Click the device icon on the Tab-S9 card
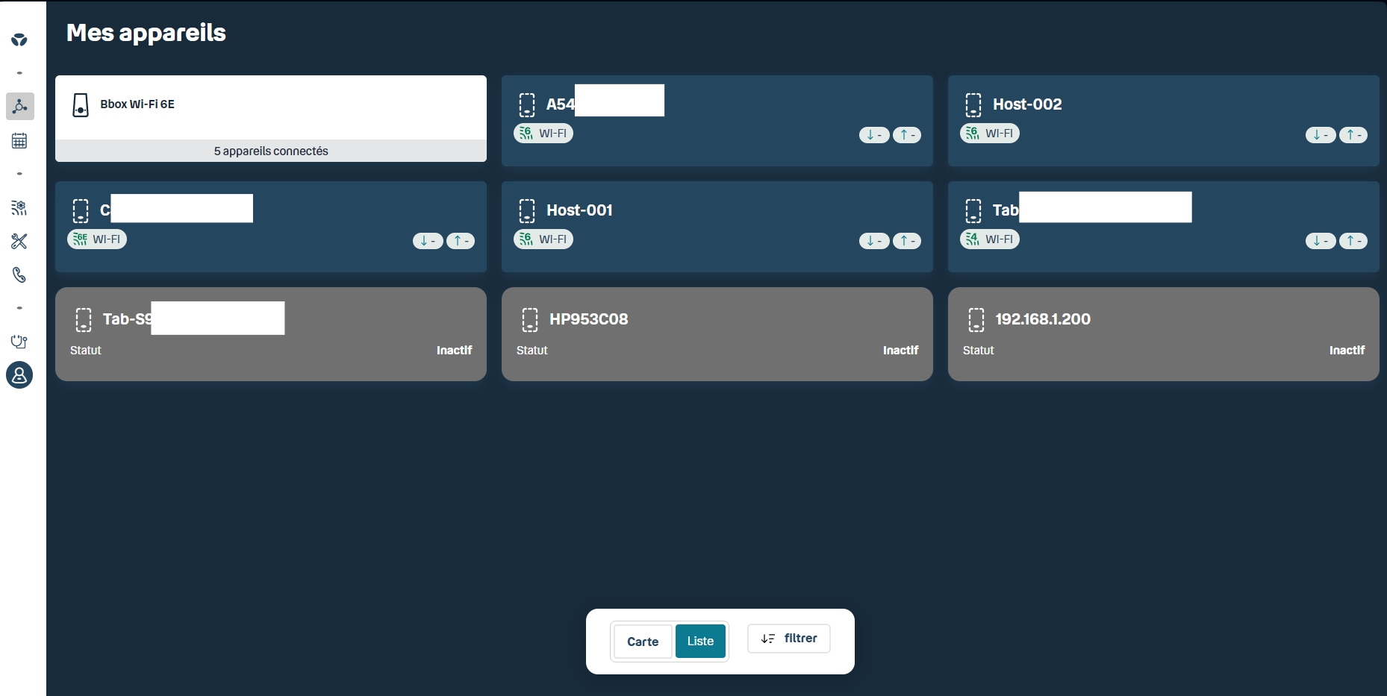The width and height of the screenshot is (1387, 696). coord(84,320)
